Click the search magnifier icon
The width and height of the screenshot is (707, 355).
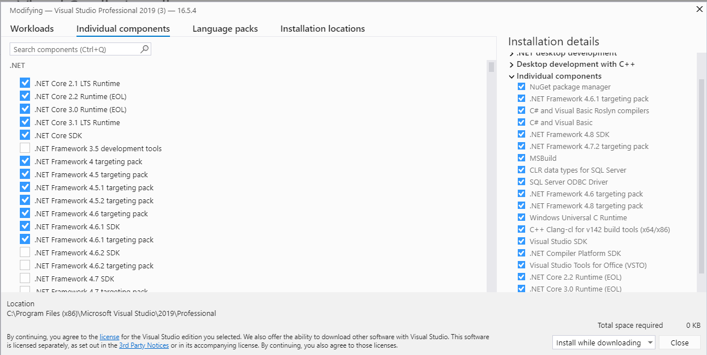[x=146, y=49]
